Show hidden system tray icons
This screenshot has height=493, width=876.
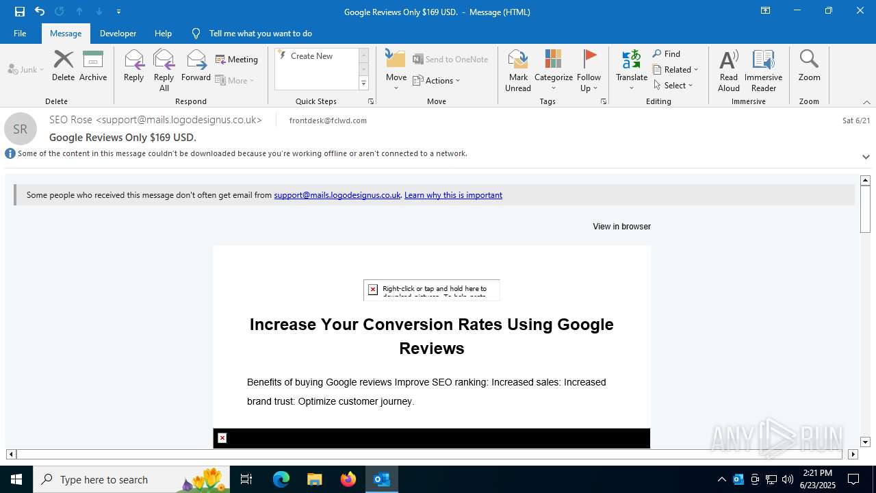pyautogui.click(x=721, y=479)
